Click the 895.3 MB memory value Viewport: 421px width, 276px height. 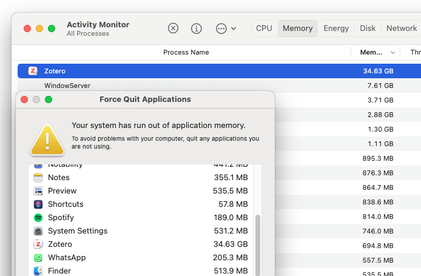coord(378,158)
